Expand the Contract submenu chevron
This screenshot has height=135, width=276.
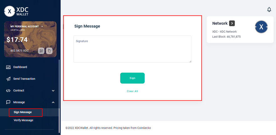point(53,91)
